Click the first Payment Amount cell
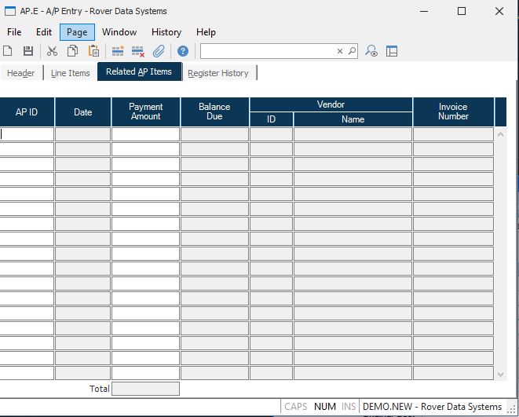 145,134
